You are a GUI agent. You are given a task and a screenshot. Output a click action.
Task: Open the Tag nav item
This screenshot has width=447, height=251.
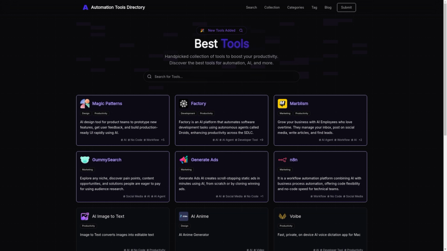(314, 8)
